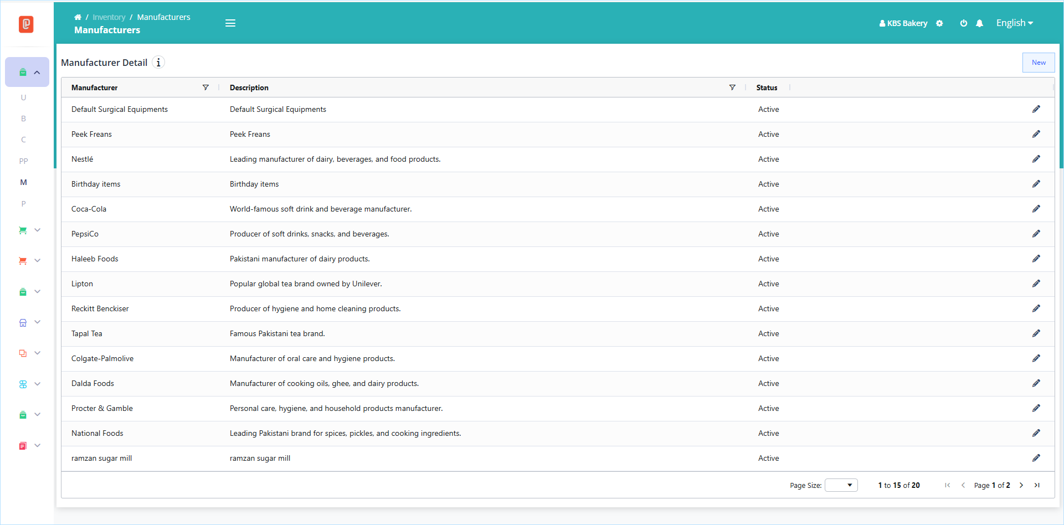Screen dimensions: 1064x525
Task: Select the PP sidebar menu item
Action: click(x=23, y=161)
